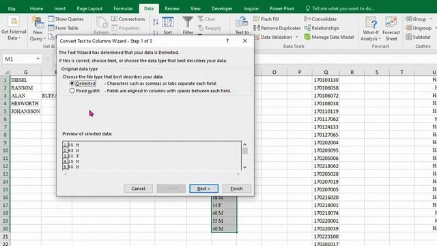Toggle the Filter funnel
The height and width of the screenshot is (246, 437).
[188, 26]
